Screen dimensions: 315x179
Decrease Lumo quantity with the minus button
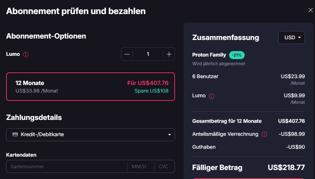point(127,54)
